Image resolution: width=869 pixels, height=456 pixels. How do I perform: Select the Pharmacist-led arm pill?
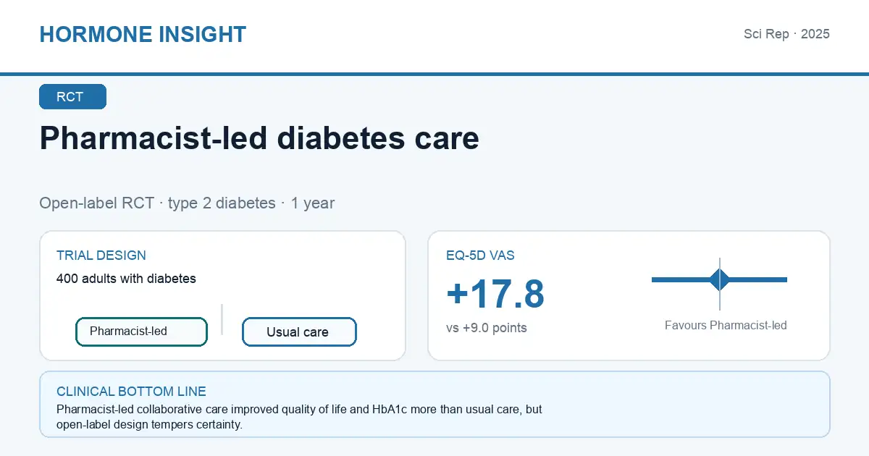(x=141, y=332)
